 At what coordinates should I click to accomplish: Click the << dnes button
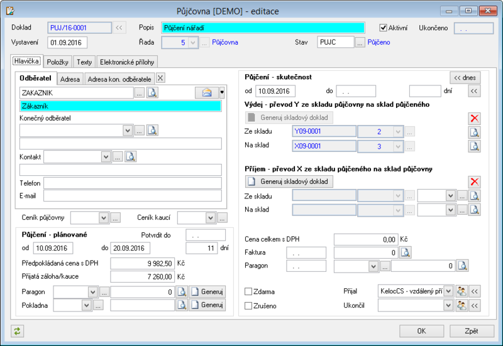[x=465, y=77]
